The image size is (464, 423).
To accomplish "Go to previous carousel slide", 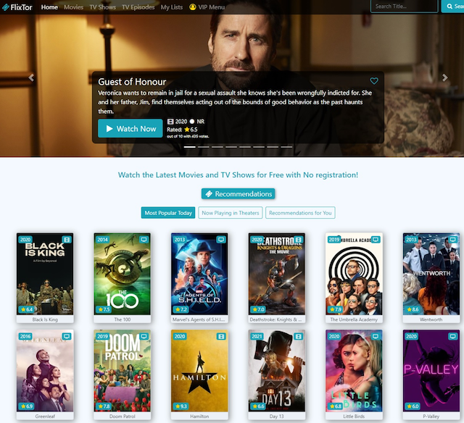I will tap(31, 78).
